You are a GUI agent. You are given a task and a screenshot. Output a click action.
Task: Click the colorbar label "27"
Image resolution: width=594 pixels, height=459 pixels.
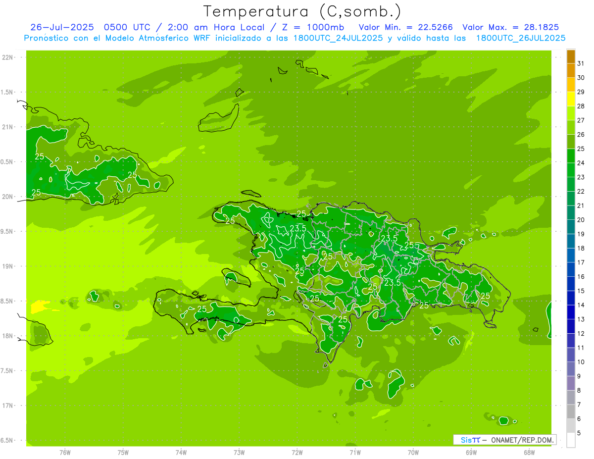click(581, 120)
